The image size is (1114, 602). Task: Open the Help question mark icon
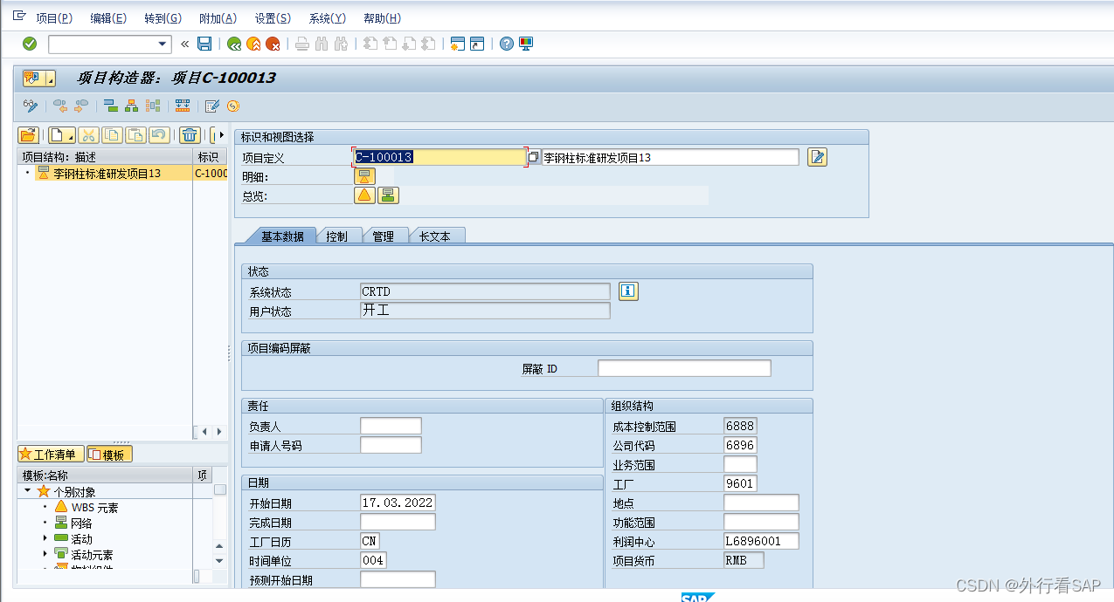coord(506,44)
